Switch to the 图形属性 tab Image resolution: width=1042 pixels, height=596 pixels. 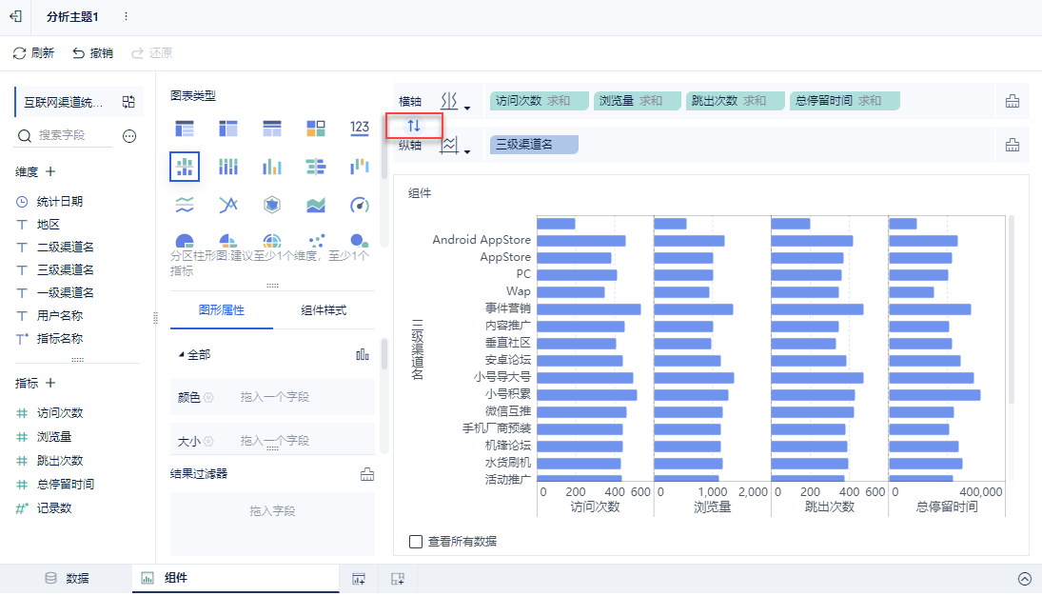click(222, 310)
